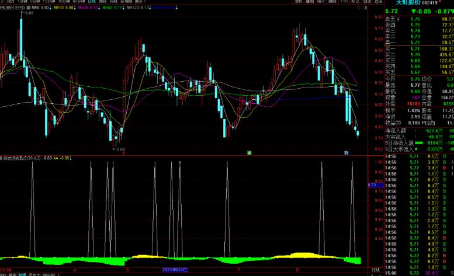Viewport: 454px width, 276px height.
Task: Click the -自选 watchlist button
Action: click(x=366, y=1)
